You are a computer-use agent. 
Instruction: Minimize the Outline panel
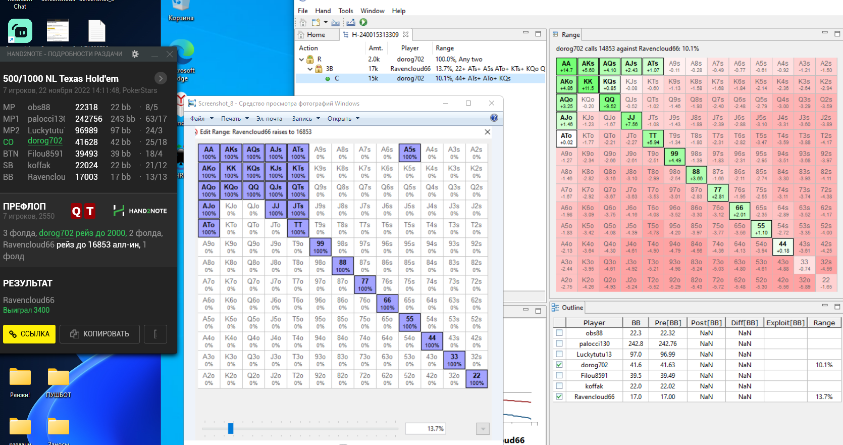click(825, 306)
